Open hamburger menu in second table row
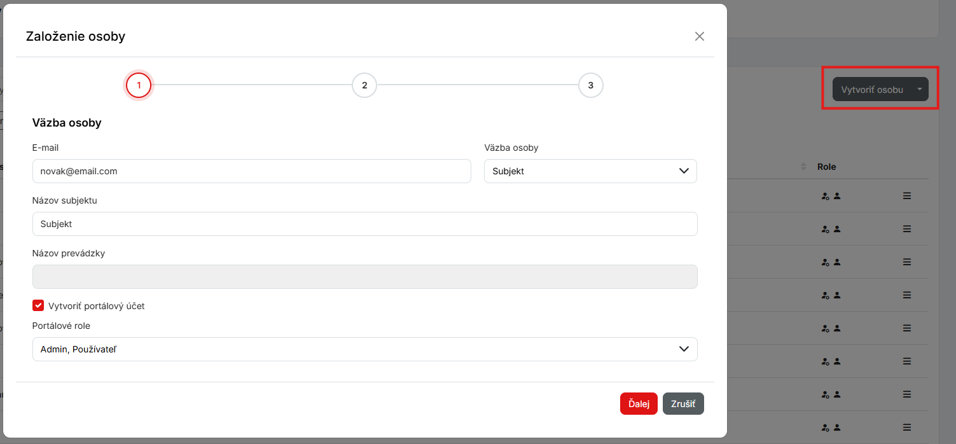Viewport: 956px width, 444px height. click(x=907, y=229)
